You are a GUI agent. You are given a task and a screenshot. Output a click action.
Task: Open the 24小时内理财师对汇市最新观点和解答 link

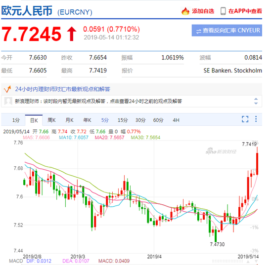(62, 89)
